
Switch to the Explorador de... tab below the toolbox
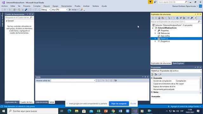[x=11, y=102]
